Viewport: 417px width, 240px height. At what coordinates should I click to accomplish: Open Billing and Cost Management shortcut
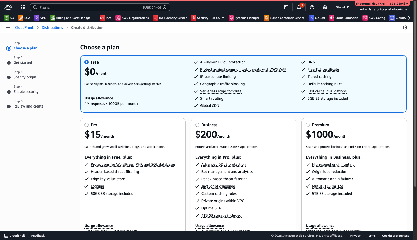tap(72, 18)
